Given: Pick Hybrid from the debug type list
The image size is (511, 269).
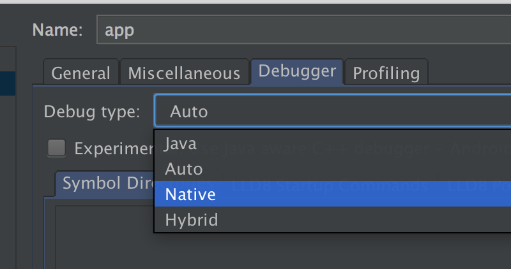Looking at the screenshot, I should [332, 219].
